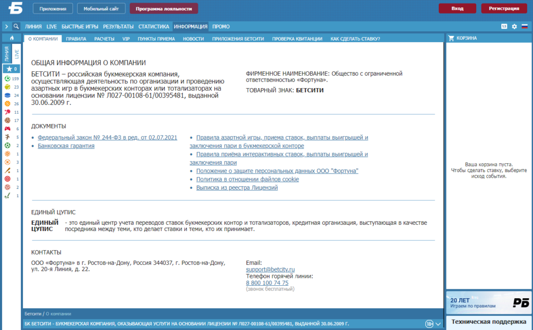
Task: Open Положение о защите персональных данных link
Action: point(277,171)
